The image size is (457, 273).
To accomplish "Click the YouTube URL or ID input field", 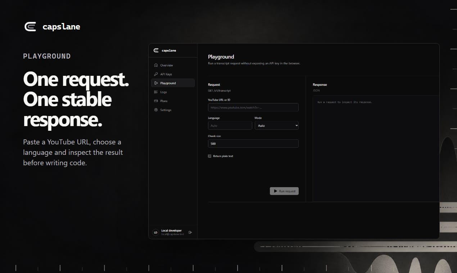I will [253, 107].
